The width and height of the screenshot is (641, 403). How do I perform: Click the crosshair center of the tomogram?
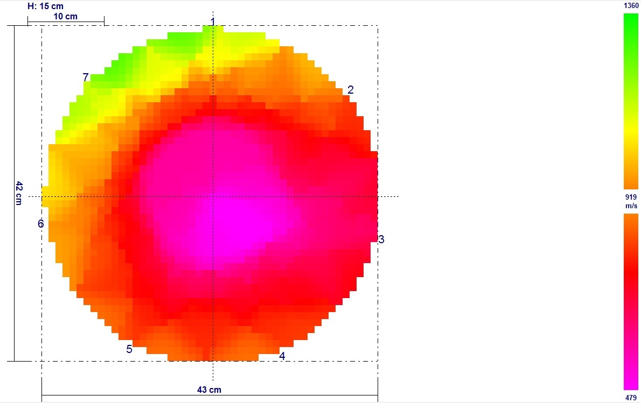pos(213,196)
